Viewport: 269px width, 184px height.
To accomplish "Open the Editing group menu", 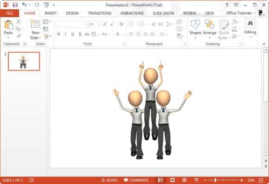I will tap(250, 28).
